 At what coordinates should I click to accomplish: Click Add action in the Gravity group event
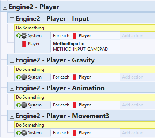[x=133, y=77]
